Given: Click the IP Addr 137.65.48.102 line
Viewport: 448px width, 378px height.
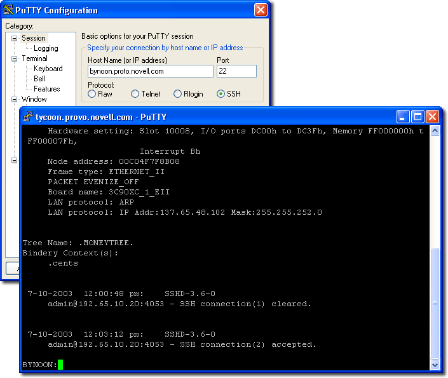Looking at the screenshot, I should 184,212.
